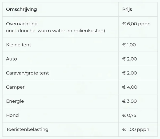Click the Hond row label
The image size is (160, 139).
point(12,116)
